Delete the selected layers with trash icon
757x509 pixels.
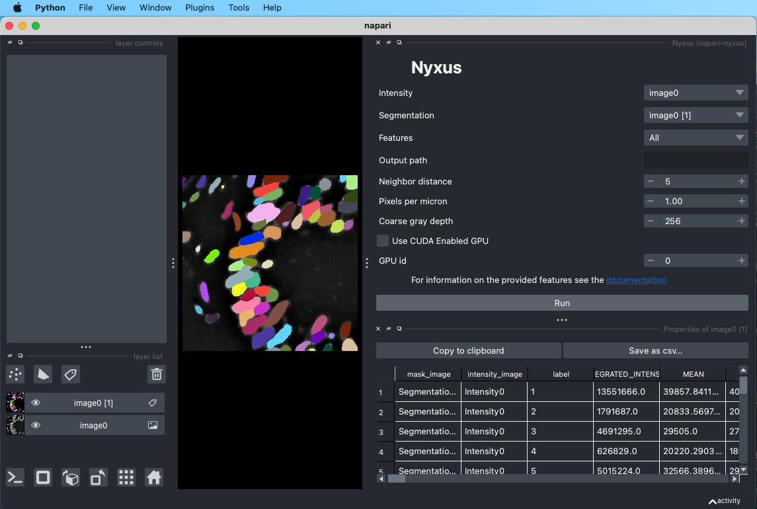click(157, 374)
